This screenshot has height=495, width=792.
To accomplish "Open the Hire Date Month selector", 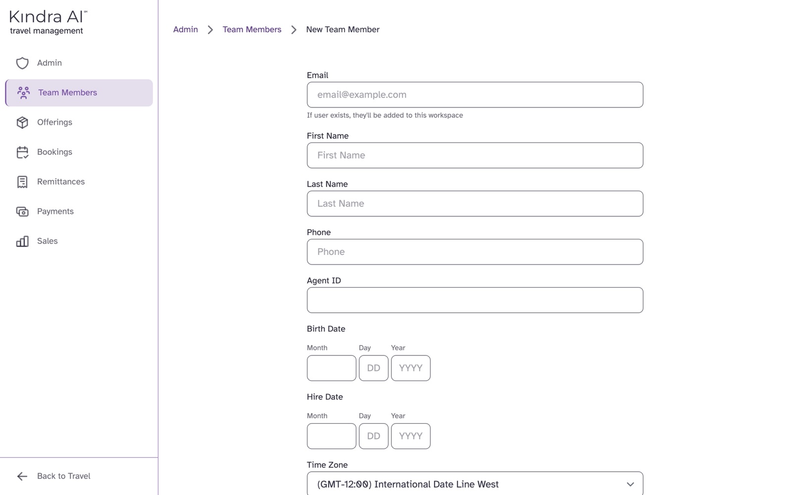I will pyautogui.click(x=331, y=436).
